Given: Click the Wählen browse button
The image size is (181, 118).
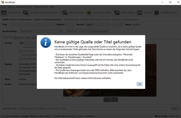Looking at the screenshot, I should tap(175, 108).
